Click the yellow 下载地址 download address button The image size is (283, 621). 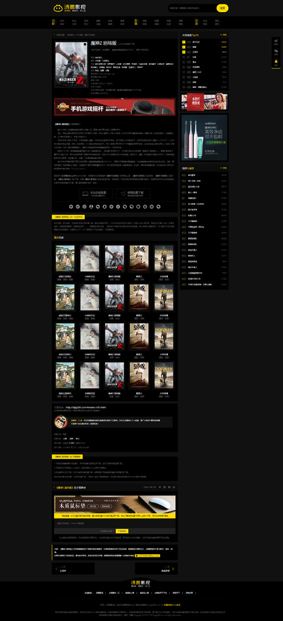[122, 531]
